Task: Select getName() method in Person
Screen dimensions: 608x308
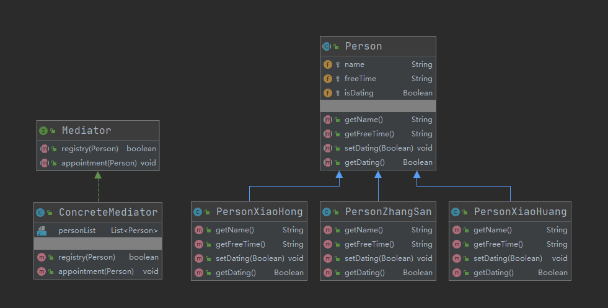Action: [x=378, y=120]
